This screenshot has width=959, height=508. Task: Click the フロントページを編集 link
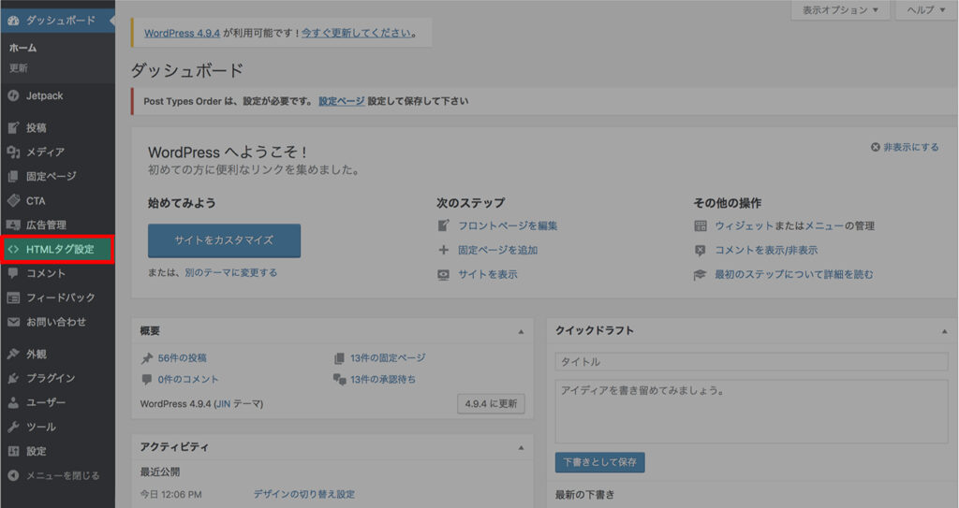coord(508,225)
